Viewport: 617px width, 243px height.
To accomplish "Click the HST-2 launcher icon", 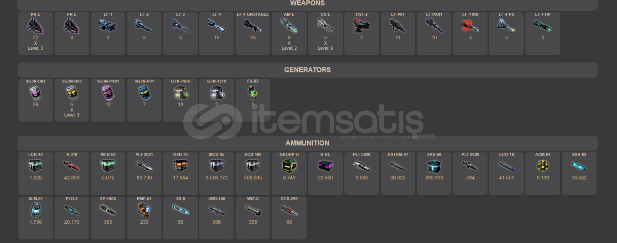I will pyautogui.click(x=361, y=26).
